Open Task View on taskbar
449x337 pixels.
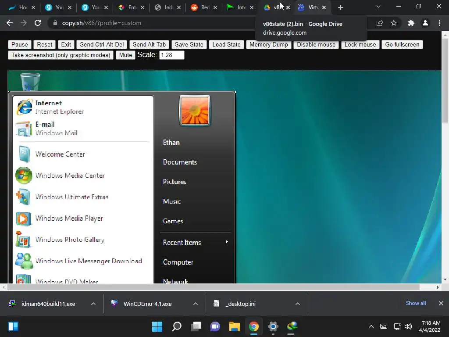pos(196,326)
